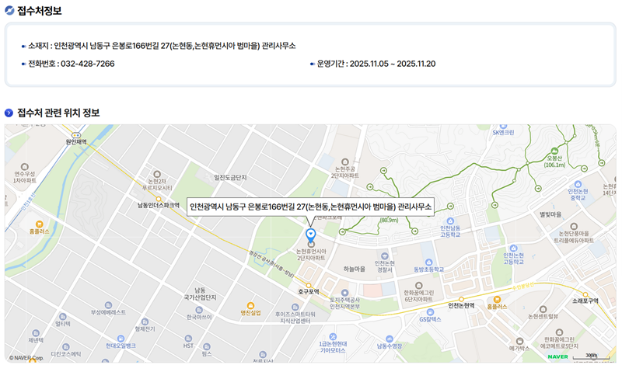Select the 오봉산 mountain peak icon
This screenshot has height=365, width=622.
(x=554, y=151)
